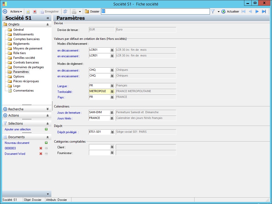Open Pièces réciproques in tree
Viewport: 272px width, 204px height.
(26, 81)
